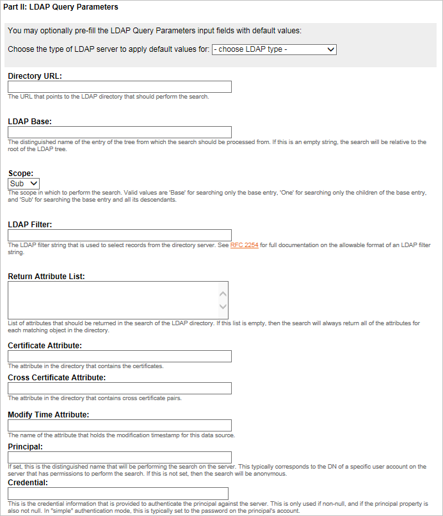Focus the LDAP Base text field
Screen dimensions: 443x516
tap(120, 133)
